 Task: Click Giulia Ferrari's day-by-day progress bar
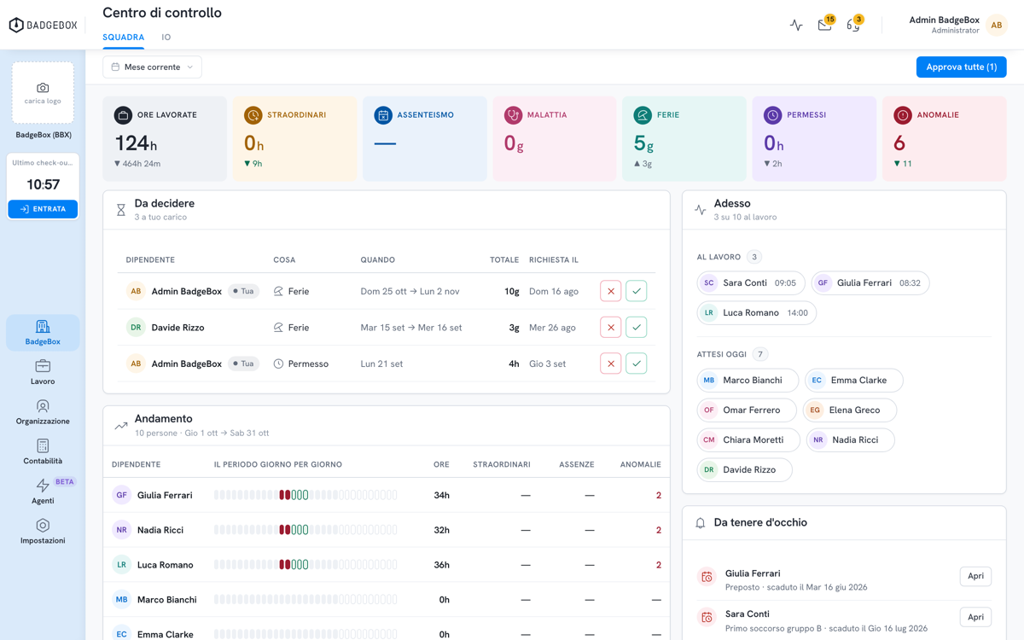[x=305, y=495]
